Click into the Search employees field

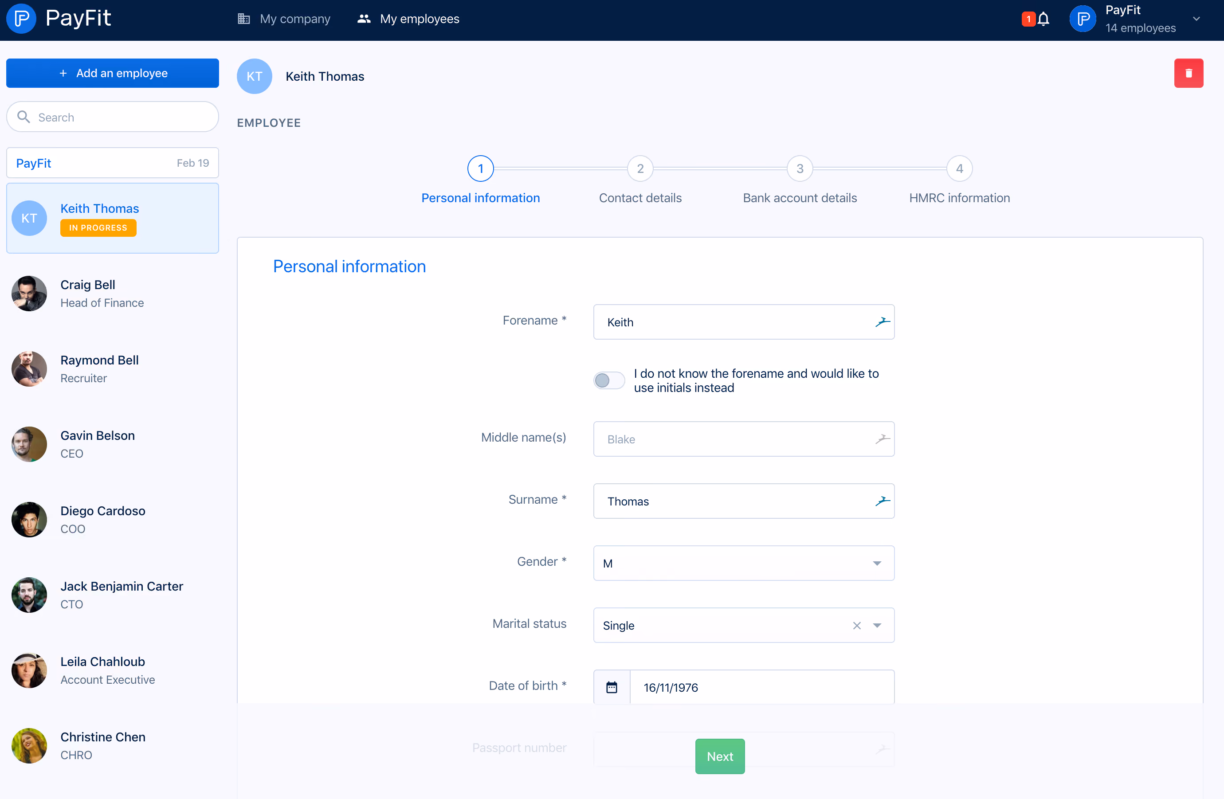point(113,117)
